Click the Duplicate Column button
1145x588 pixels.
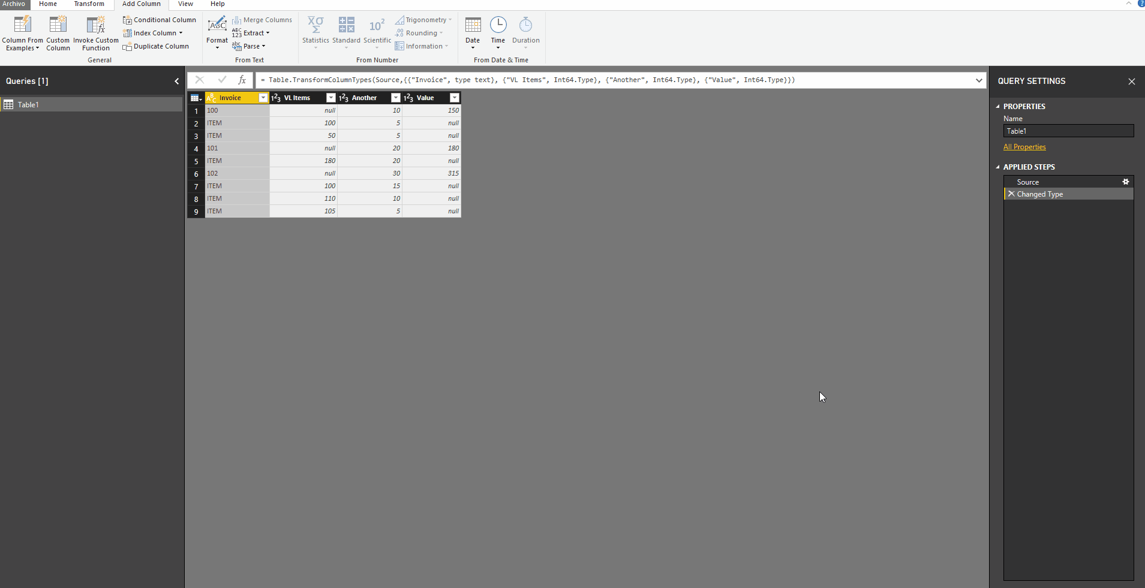click(x=156, y=46)
